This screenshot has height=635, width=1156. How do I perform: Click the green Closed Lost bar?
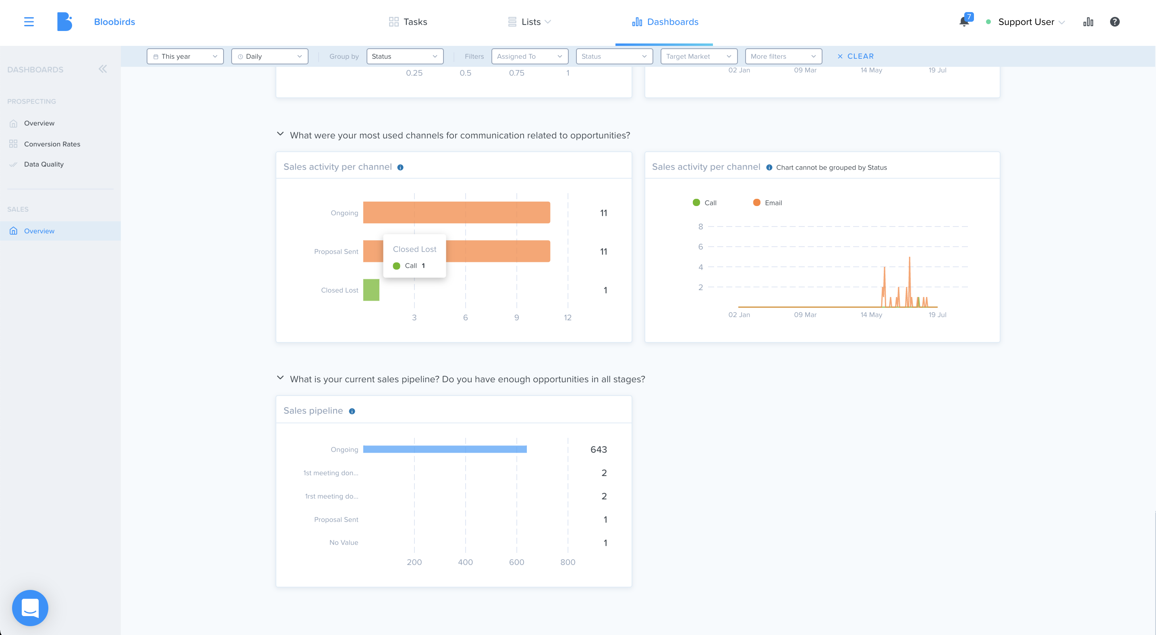pyautogui.click(x=371, y=290)
